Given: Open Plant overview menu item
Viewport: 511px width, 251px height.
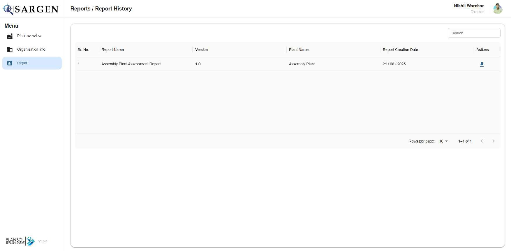Looking at the screenshot, I should coord(29,36).
